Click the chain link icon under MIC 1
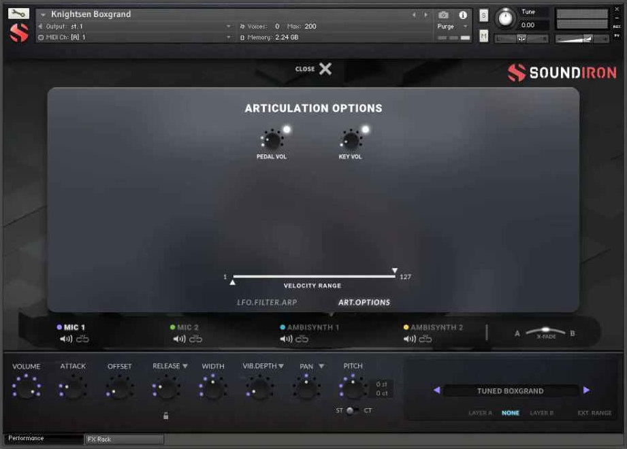 click(84, 337)
